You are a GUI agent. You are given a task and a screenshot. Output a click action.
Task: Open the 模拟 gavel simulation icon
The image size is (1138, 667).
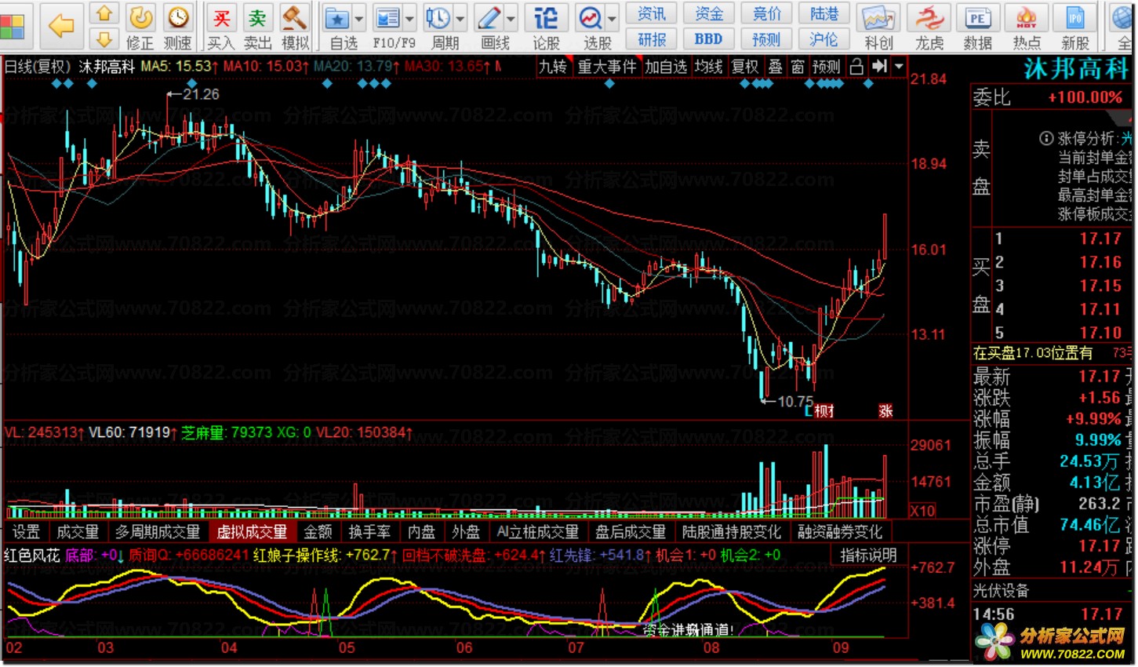[x=294, y=17]
